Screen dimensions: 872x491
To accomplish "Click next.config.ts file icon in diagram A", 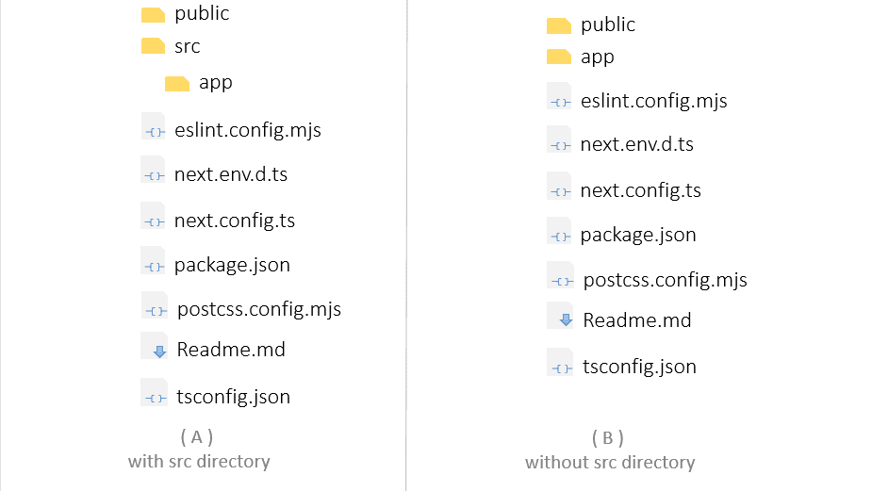I will coord(154,217).
